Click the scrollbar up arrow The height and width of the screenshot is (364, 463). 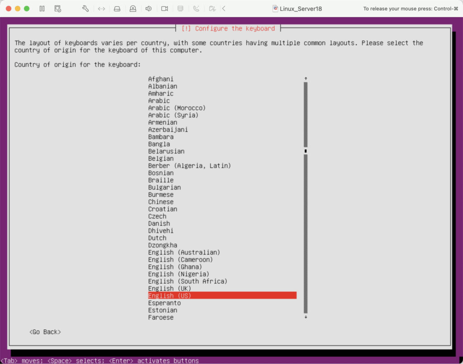(306, 79)
